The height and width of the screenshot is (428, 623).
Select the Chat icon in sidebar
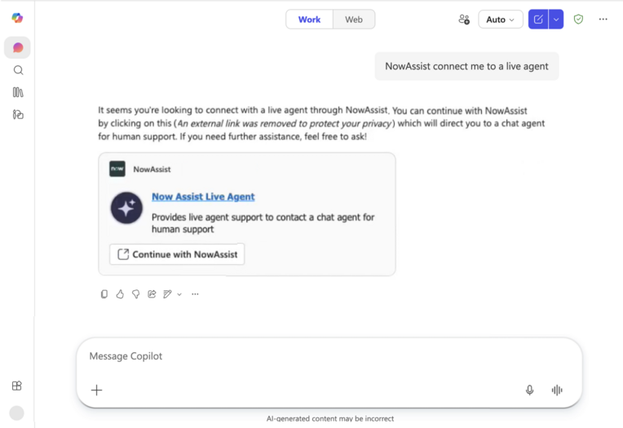[x=17, y=47]
